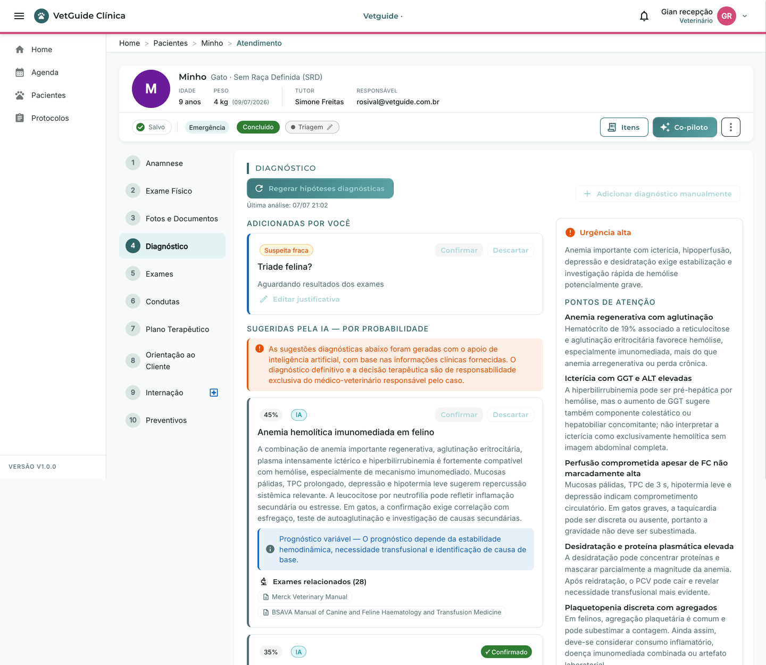Viewport: 766px width, 665px height.
Task: Go to Home in the sidebar
Action: coord(53,49)
